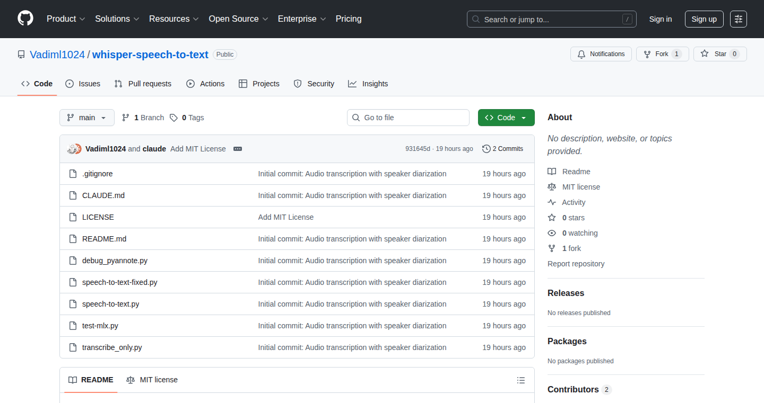The width and height of the screenshot is (764, 403).
Task: View the 0 Tags list
Action: [187, 118]
